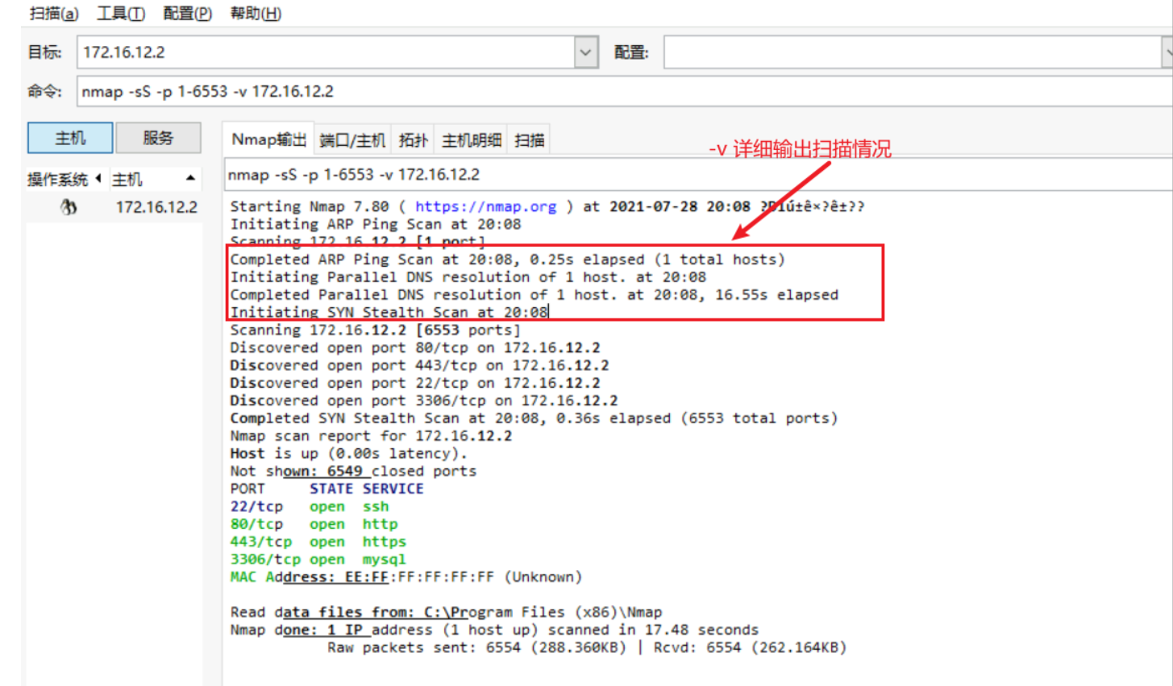Select host 172.16.12.2 in the host list

(156, 207)
